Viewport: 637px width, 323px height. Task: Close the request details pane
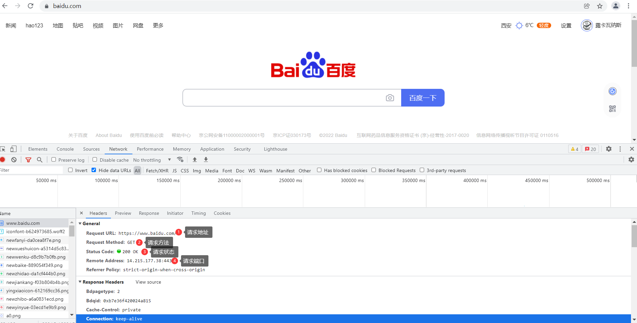82,213
